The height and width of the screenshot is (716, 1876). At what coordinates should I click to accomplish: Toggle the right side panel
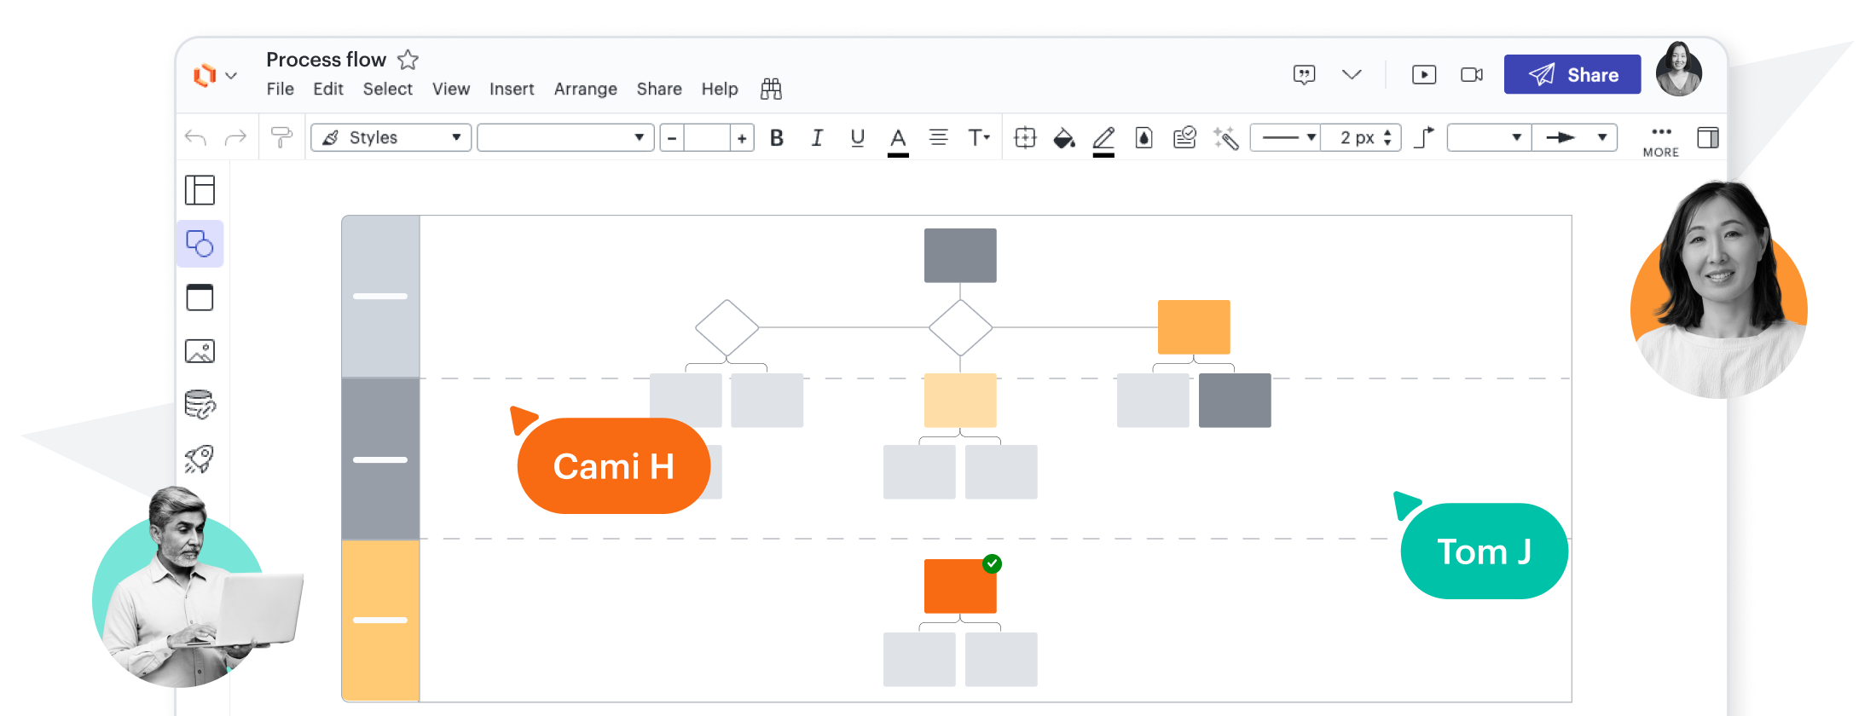point(1707,138)
